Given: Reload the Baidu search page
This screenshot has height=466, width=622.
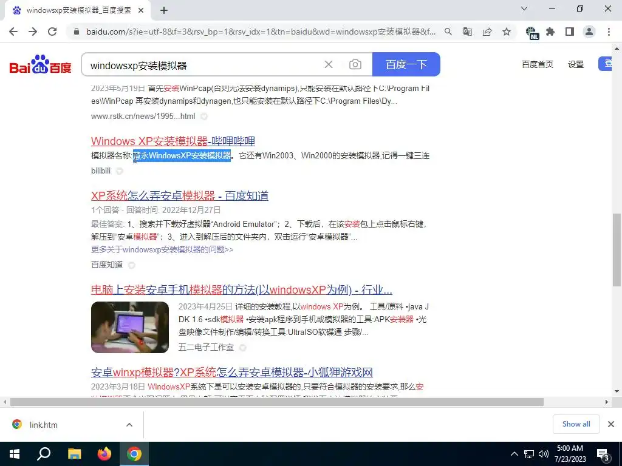Looking at the screenshot, I should pos(52,32).
